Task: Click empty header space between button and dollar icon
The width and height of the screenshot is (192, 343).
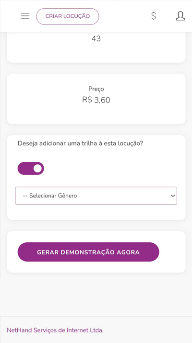Action: [125, 16]
